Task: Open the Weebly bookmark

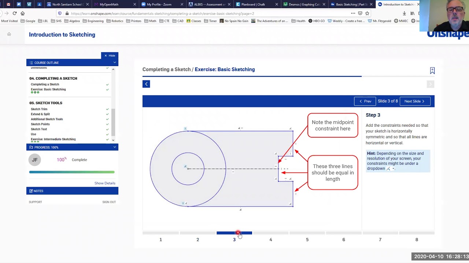Action: [x=346, y=21]
